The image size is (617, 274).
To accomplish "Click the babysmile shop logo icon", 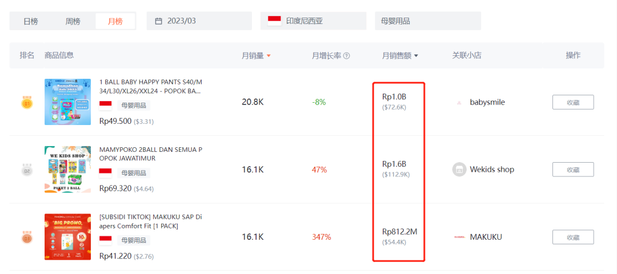I will click(458, 103).
